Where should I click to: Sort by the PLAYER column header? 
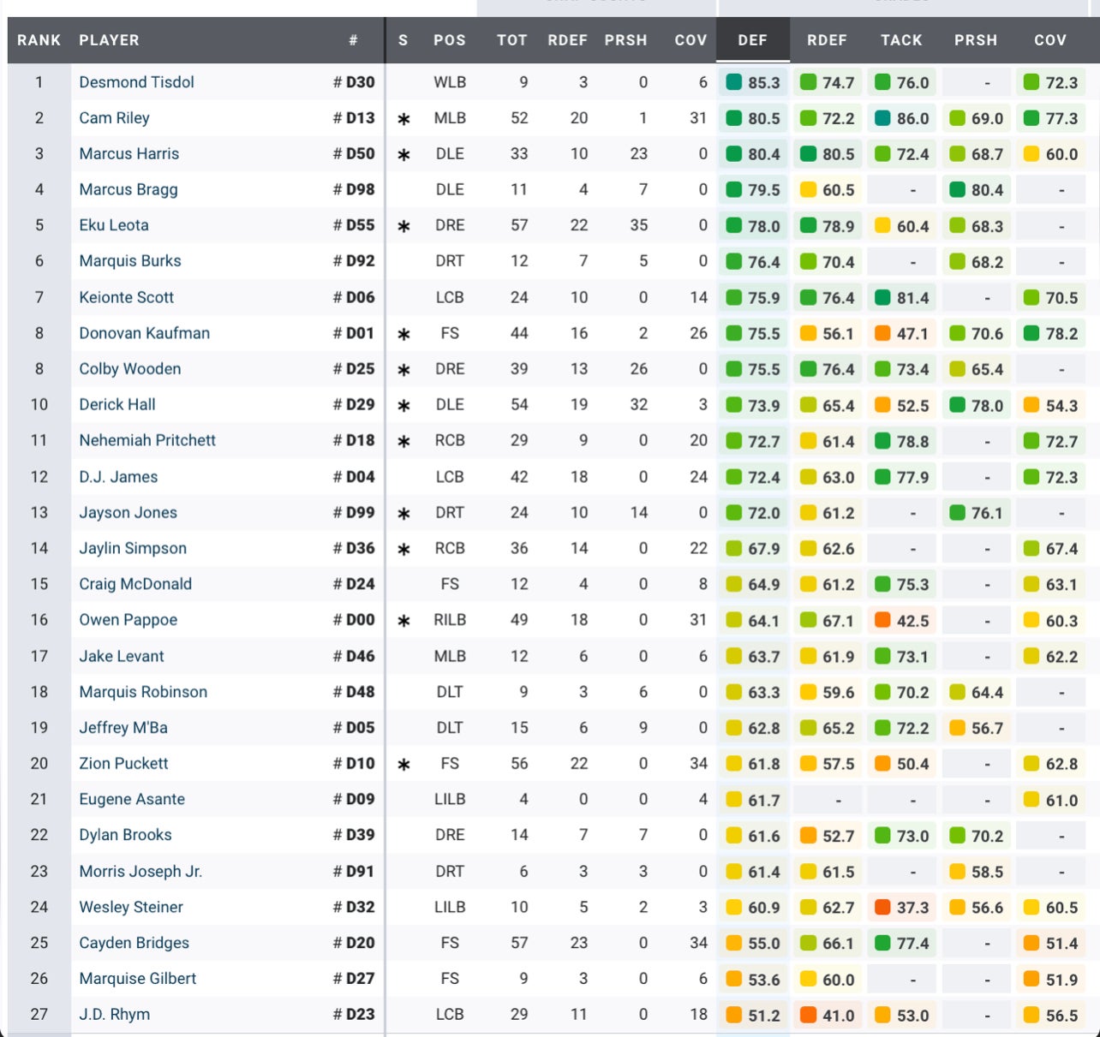[x=109, y=40]
